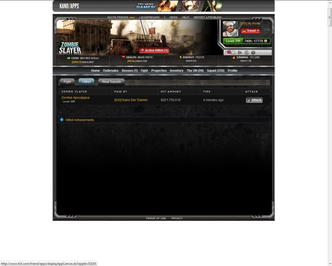332x266 pixels.
Task: Open the chef avatar profile picture
Action: coord(231,29)
